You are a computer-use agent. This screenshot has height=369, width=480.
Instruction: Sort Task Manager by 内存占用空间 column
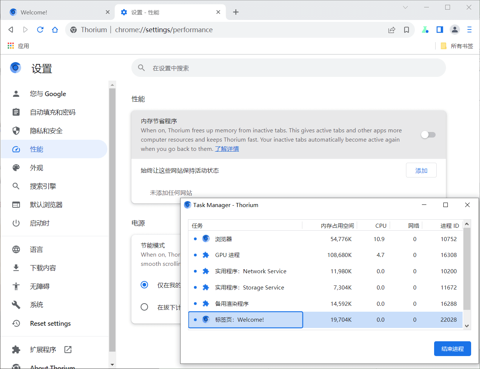coord(329,226)
